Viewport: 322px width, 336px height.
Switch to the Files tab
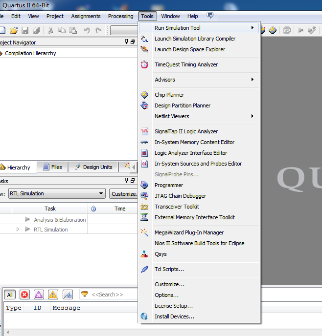point(52,167)
